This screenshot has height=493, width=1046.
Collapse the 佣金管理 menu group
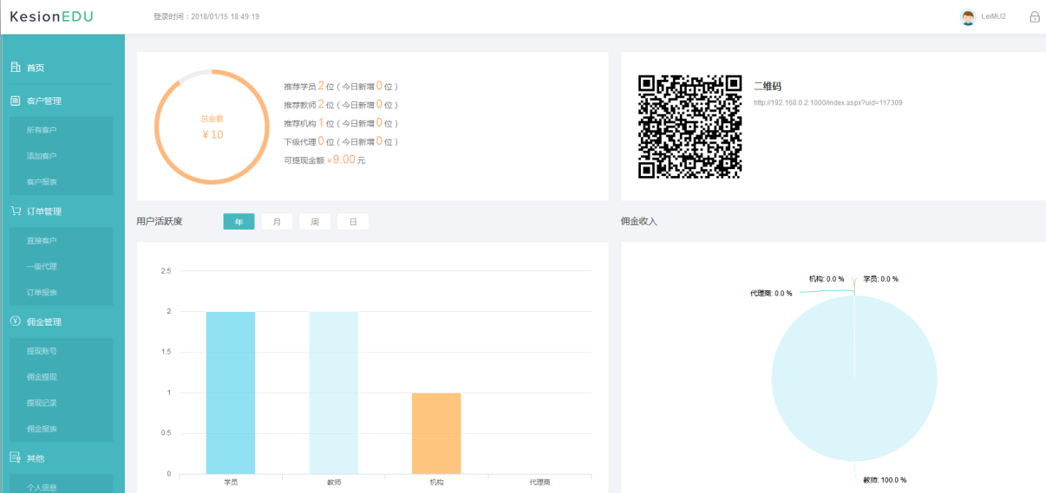pos(44,322)
